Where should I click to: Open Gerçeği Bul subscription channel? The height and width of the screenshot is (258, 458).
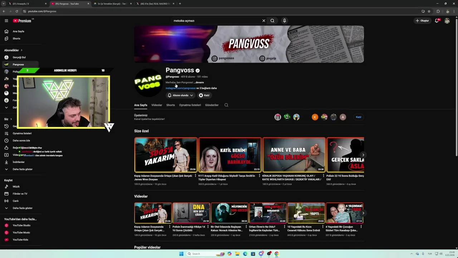coord(19,57)
